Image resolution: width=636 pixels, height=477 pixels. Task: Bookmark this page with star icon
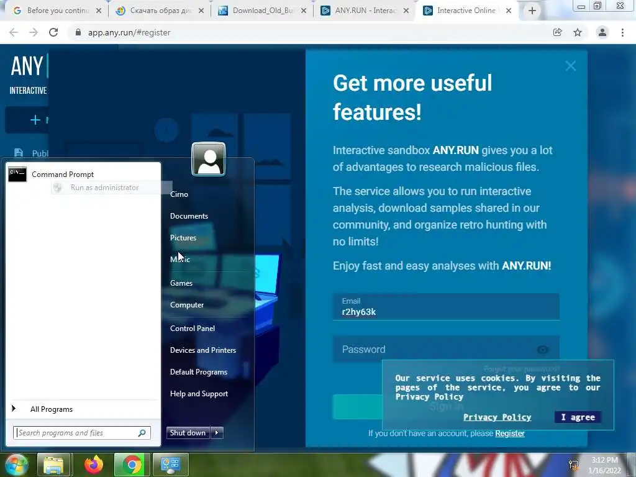[578, 32]
